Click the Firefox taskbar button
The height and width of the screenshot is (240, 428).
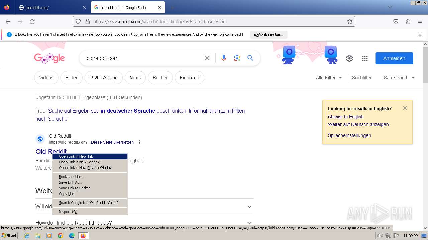[83, 236]
